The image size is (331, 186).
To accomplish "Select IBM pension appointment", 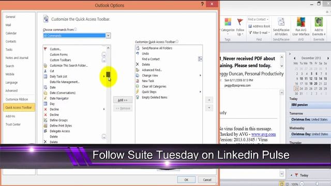I will coord(310,105).
